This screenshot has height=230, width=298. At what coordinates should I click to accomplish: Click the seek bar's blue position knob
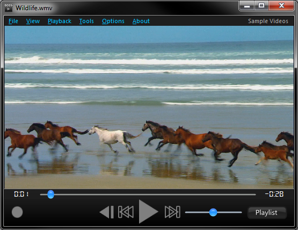coord(51,195)
